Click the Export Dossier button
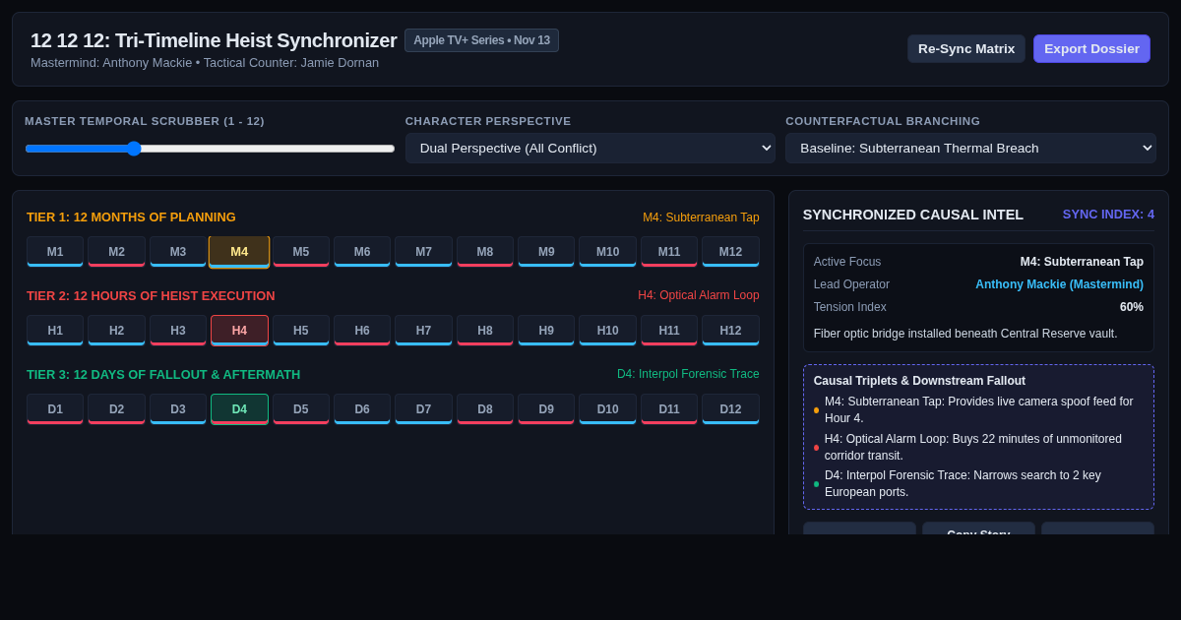 tap(1091, 49)
